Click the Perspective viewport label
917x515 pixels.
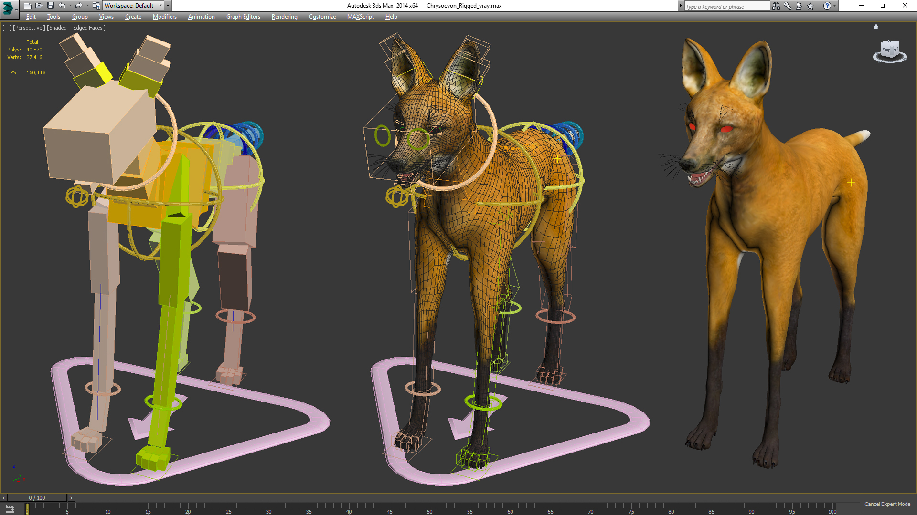[29, 28]
